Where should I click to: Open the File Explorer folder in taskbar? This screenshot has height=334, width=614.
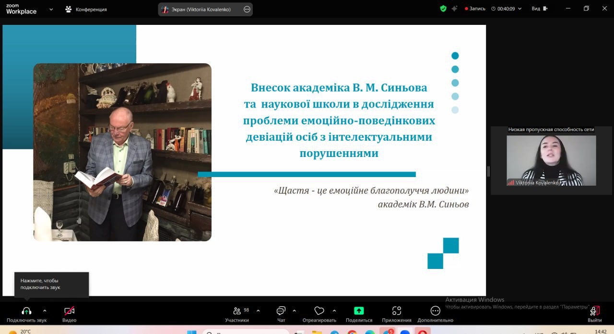point(317,332)
